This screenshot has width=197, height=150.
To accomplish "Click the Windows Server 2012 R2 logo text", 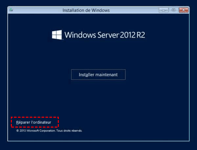I will (x=105, y=35).
